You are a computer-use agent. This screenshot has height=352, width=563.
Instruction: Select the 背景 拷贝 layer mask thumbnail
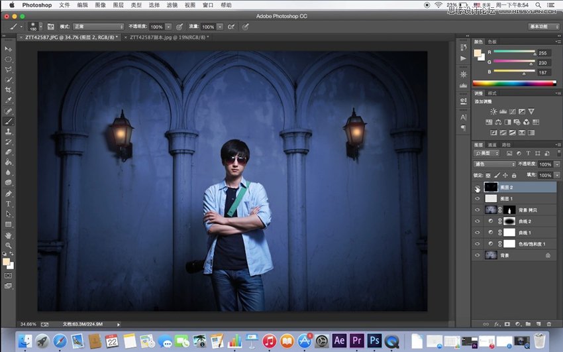pos(509,210)
